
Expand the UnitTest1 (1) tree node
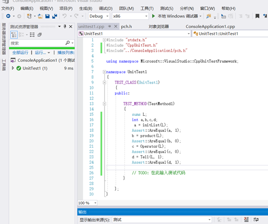[x=13, y=68]
